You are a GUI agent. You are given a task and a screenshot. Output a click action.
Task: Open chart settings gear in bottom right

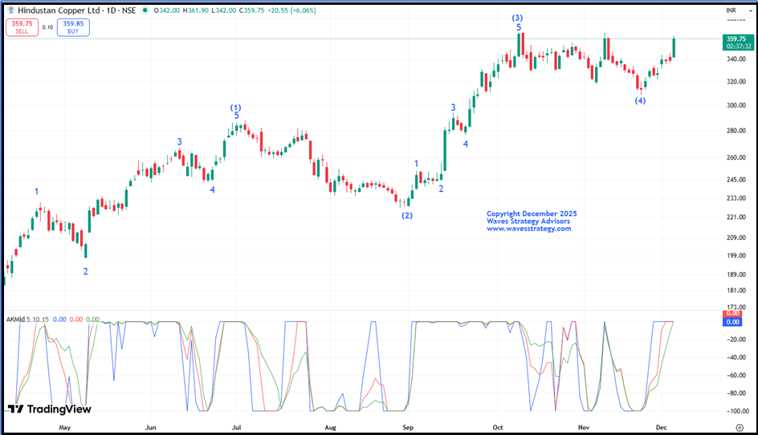coord(740,427)
